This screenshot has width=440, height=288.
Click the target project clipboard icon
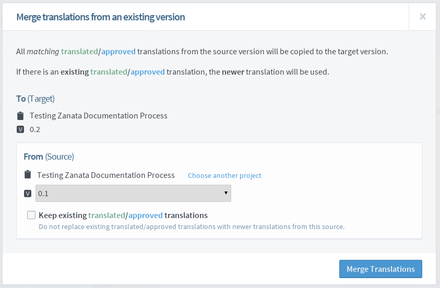tap(20, 116)
